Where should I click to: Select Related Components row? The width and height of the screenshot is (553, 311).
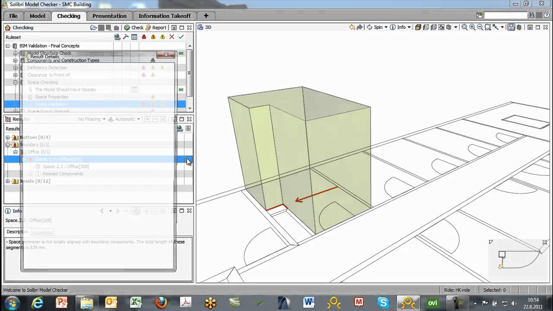63,174
